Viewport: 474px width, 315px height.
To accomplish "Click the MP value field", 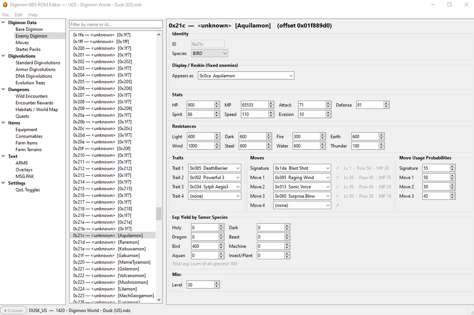I will point(258,105).
